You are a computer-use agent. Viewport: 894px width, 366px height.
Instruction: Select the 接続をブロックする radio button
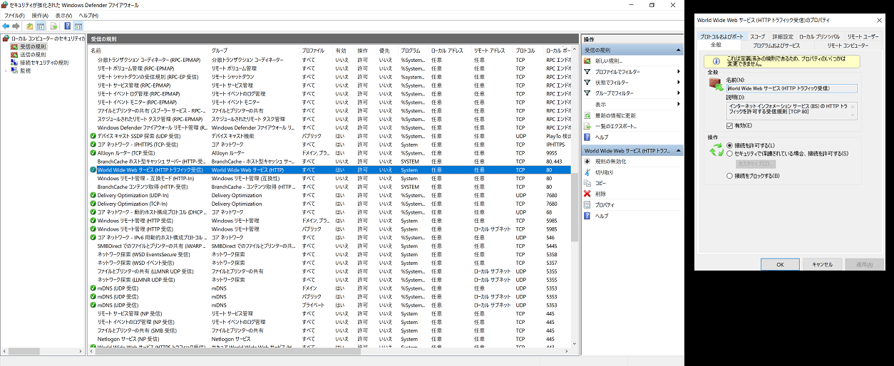729,176
